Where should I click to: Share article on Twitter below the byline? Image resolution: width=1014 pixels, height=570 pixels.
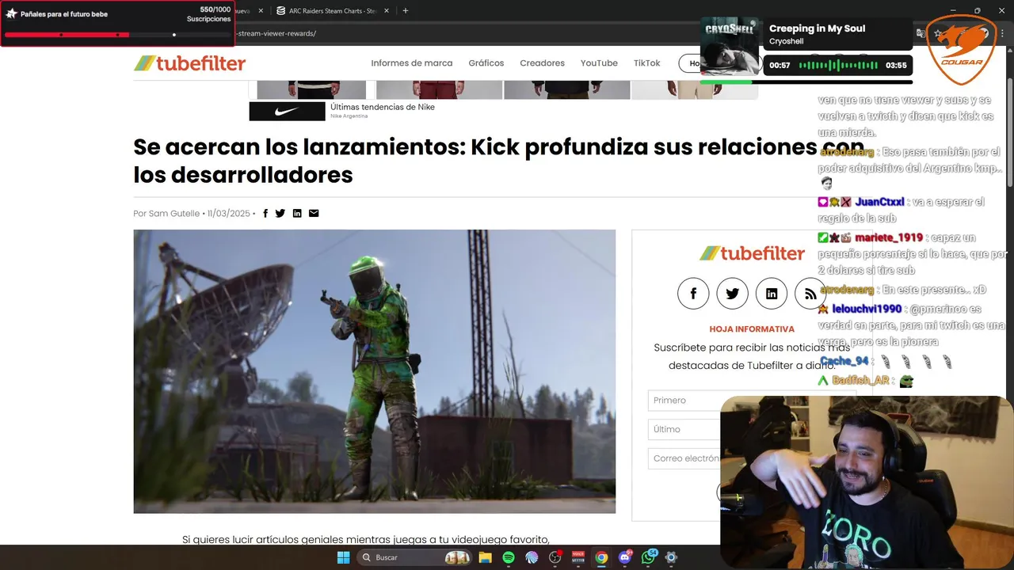(280, 213)
